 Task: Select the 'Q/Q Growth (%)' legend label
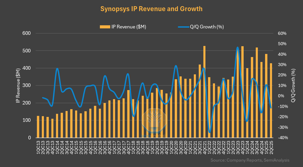tap(207, 27)
